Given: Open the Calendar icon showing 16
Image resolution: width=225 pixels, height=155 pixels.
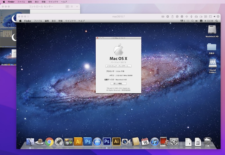Looking at the screenshot, I should click(x=145, y=141).
